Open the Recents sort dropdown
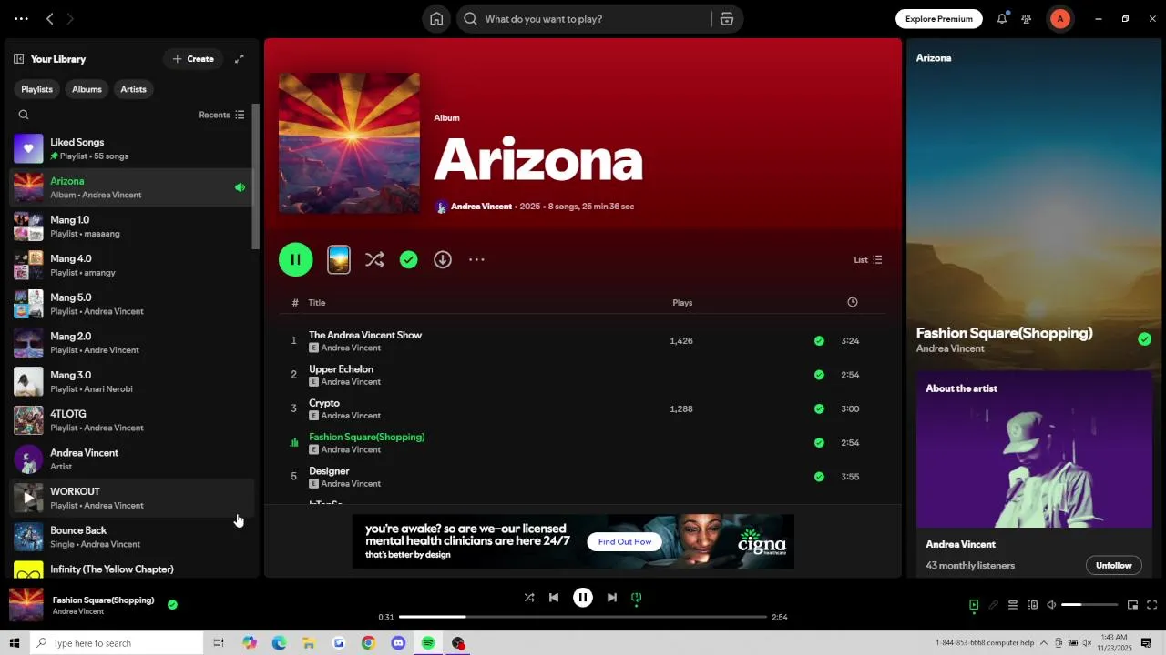Screen dimensions: 1166x655 221,115
